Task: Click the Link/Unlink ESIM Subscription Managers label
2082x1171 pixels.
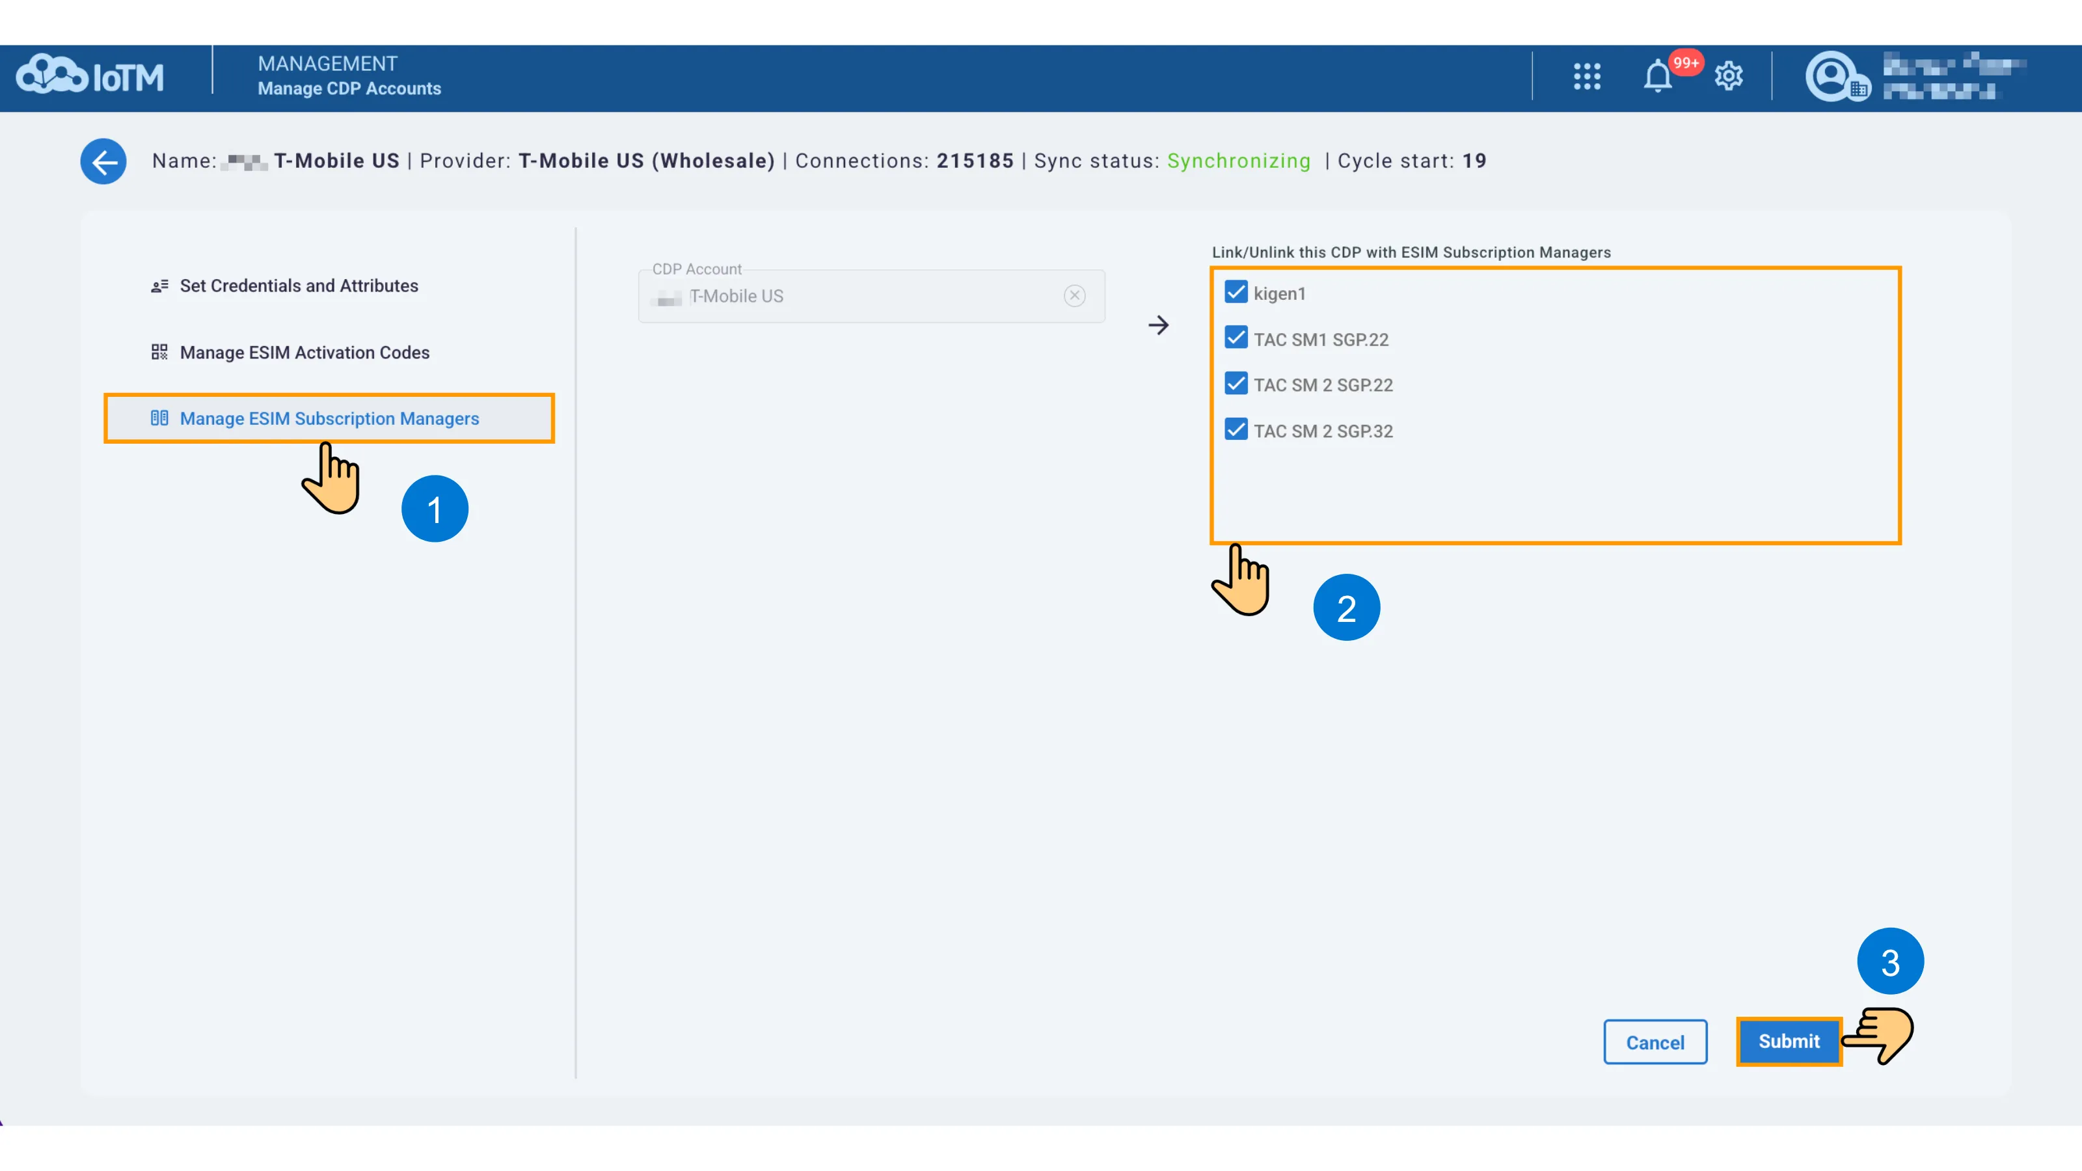Action: [1411, 253]
